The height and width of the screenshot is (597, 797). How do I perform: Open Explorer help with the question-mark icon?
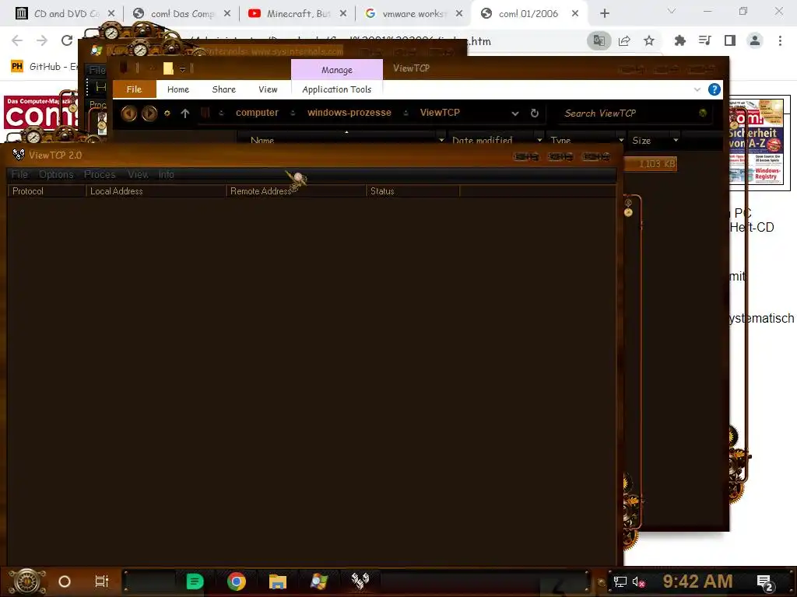714,90
